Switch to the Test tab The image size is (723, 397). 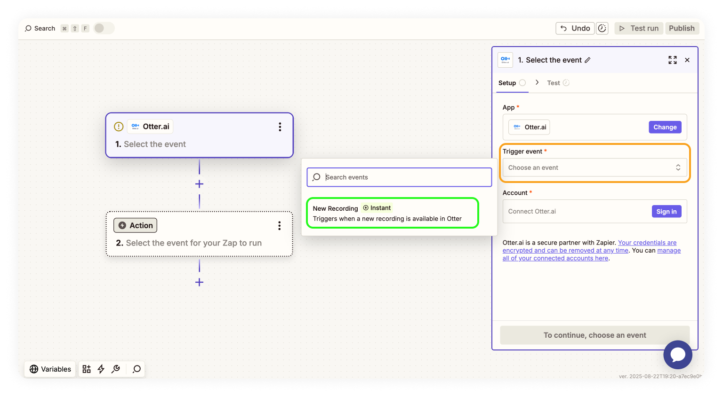(x=554, y=83)
